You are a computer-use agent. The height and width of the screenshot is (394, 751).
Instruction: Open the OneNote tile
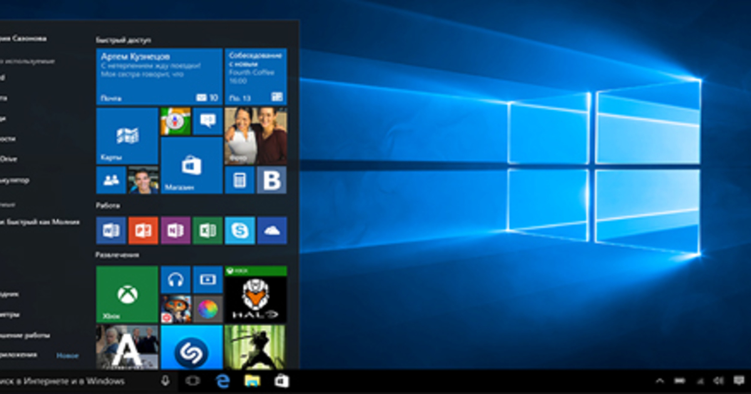coord(175,230)
